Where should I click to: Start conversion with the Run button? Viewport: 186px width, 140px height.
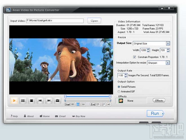155,114
